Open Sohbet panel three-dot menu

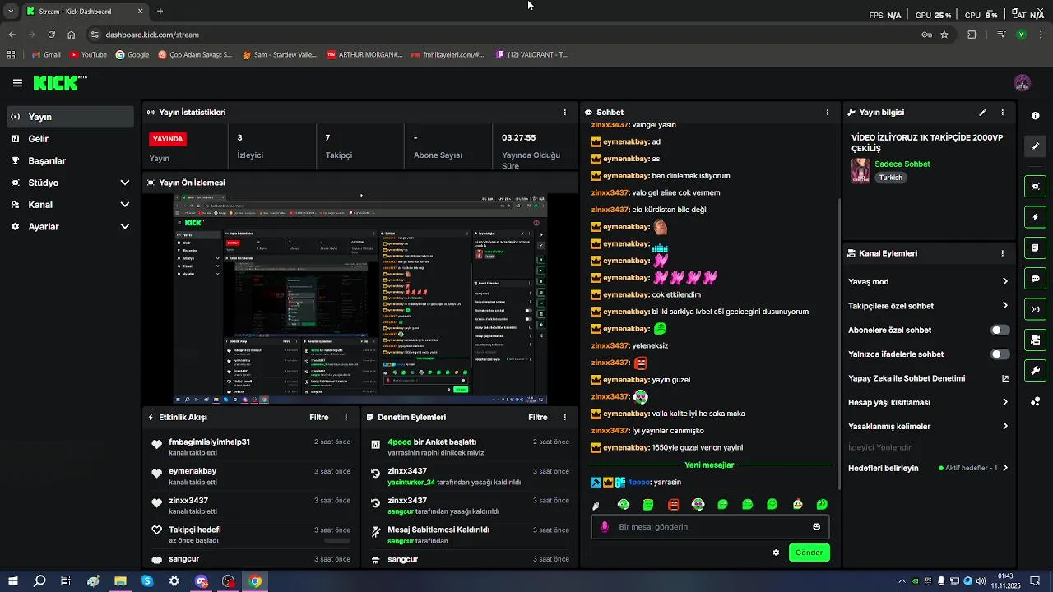pos(828,113)
